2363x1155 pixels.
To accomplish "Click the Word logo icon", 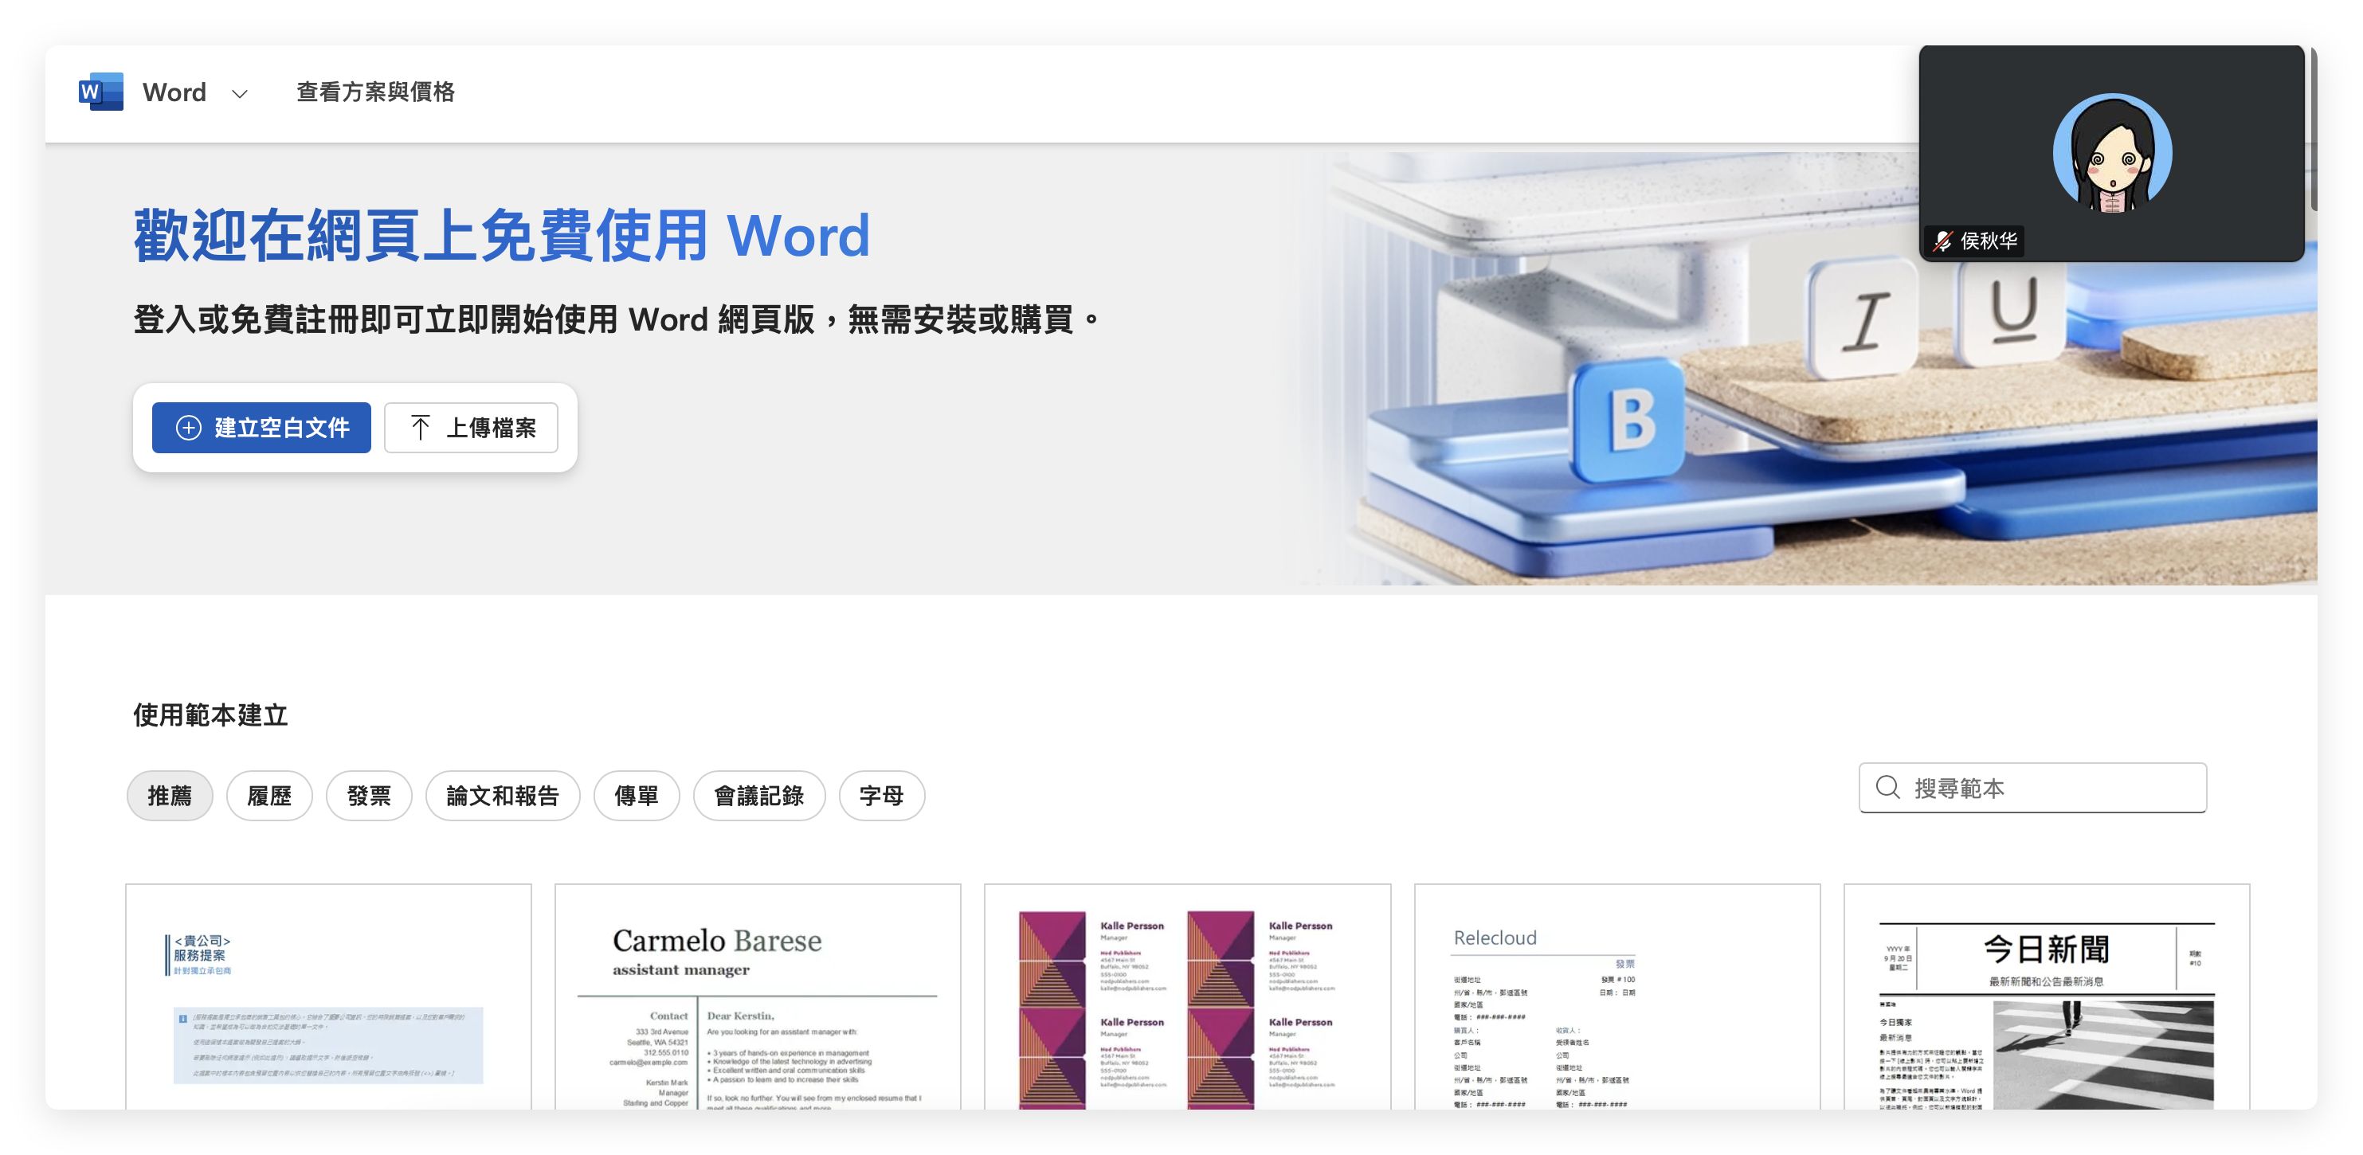I will pyautogui.click(x=101, y=92).
